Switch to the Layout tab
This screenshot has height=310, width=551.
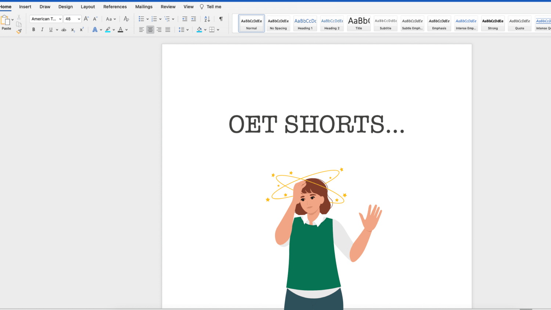[x=88, y=7]
